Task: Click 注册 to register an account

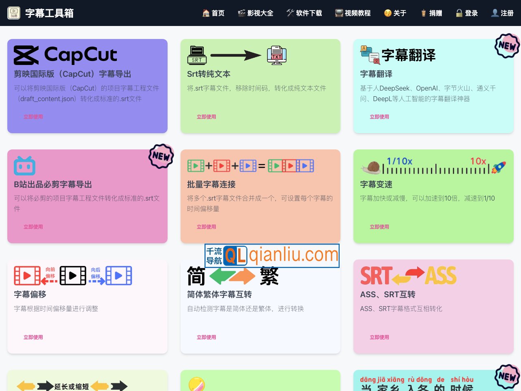Action: [502, 13]
